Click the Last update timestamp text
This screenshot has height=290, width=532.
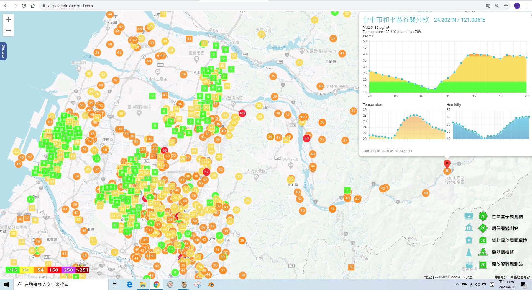coord(387,151)
